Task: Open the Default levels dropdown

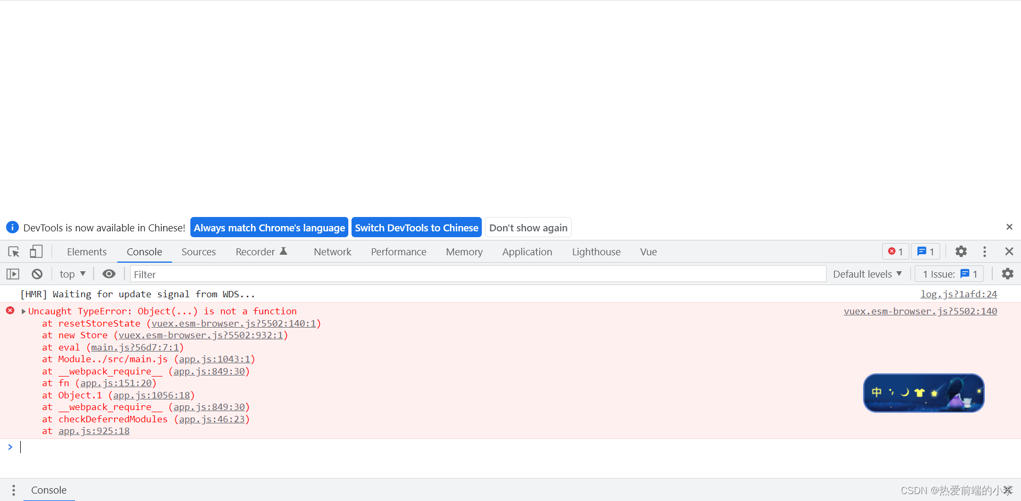Action: 867,273
